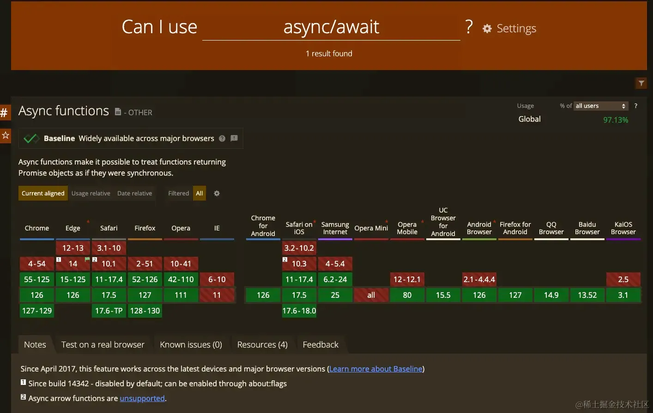The image size is (653, 413).
Task: Click Chrome for Android column header
Action: pyautogui.click(x=263, y=226)
